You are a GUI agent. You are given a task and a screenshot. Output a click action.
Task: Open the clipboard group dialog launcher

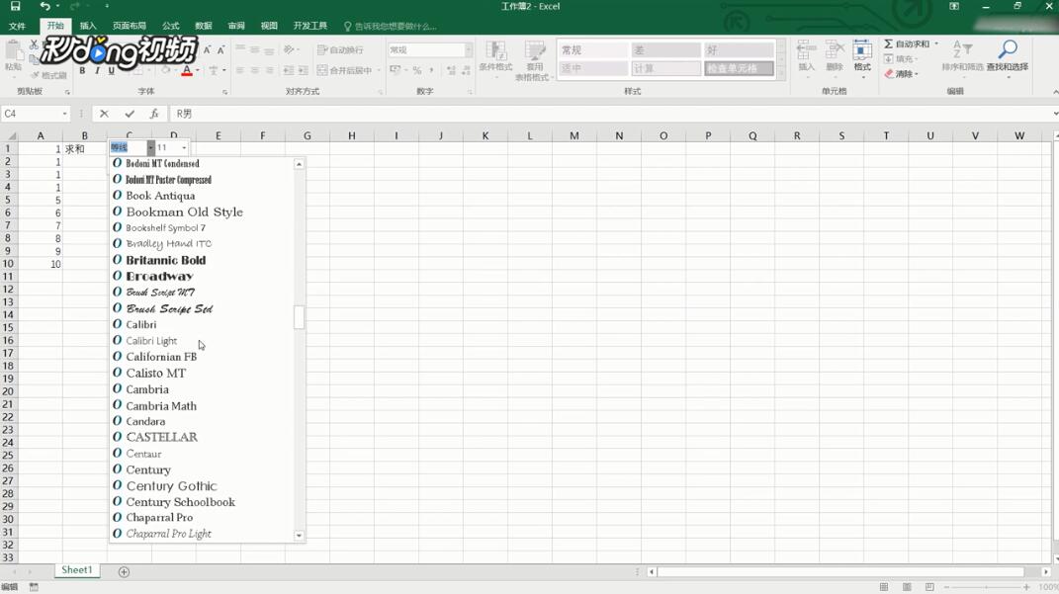pos(67,91)
